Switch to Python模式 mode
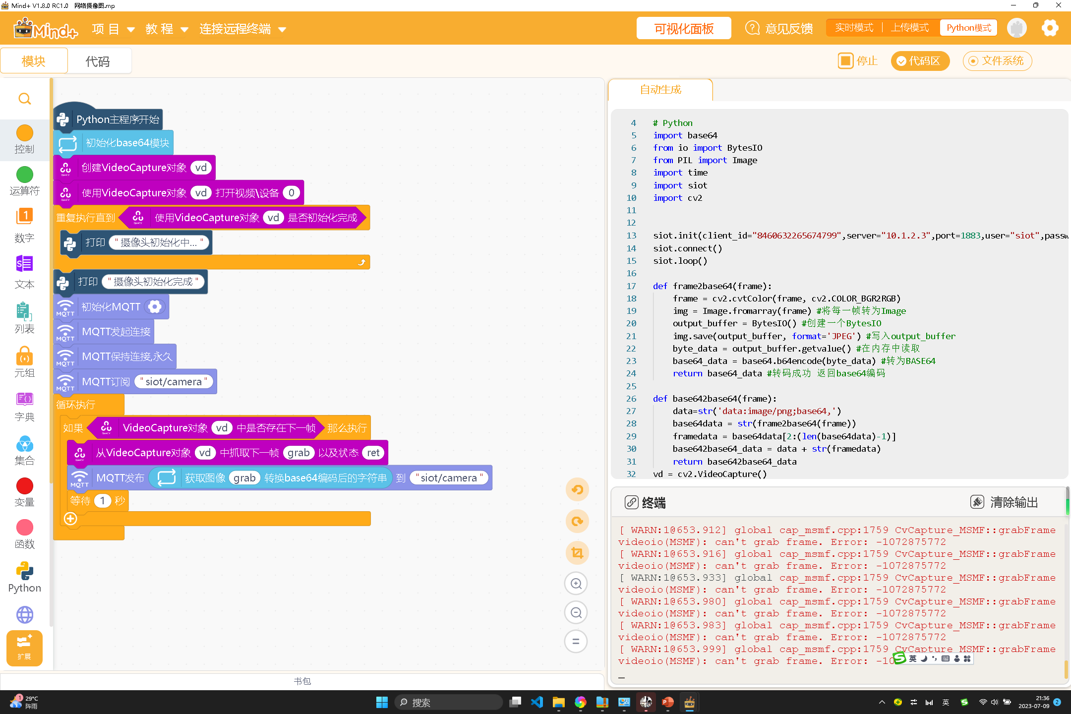1071x714 pixels. click(968, 28)
